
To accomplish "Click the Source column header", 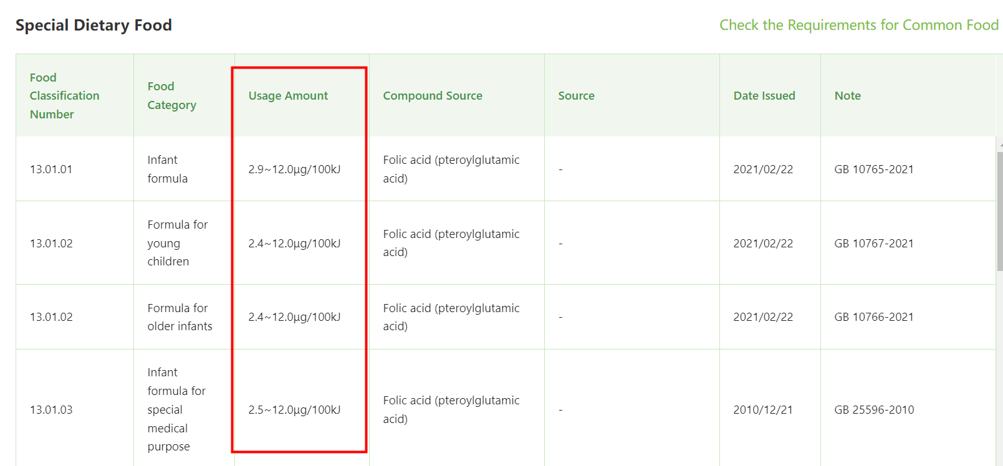I will click(x=576, y=96).
